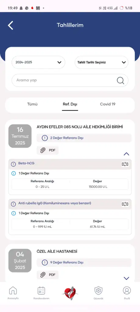Switch to the Covid 19 tab
This screenshot has width=140, height=312.
(x=107, y=104)
